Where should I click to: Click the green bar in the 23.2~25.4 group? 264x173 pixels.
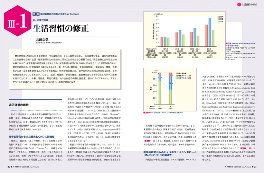click(x=198, y=41)
